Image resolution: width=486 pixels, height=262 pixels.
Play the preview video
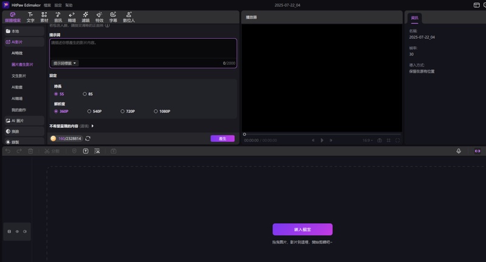[x=322, y=141]
